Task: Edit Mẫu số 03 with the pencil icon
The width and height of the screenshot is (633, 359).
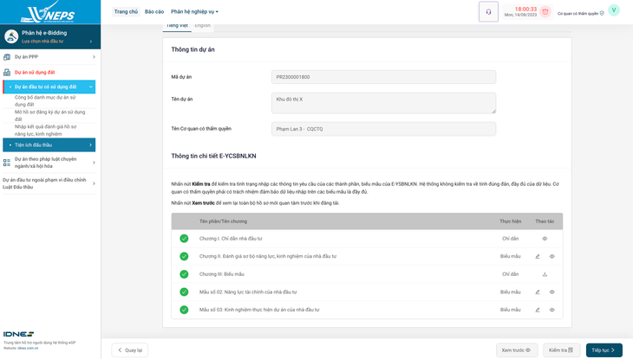Action: [x=538, y=310]
